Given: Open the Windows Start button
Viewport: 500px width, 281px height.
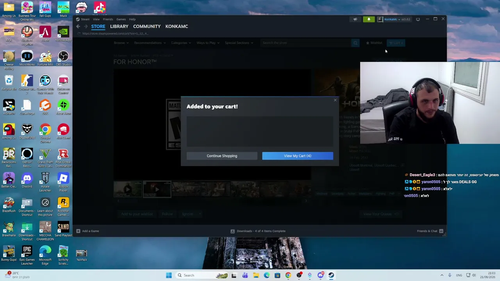Looking at the screenshot, I should point(169,276).
